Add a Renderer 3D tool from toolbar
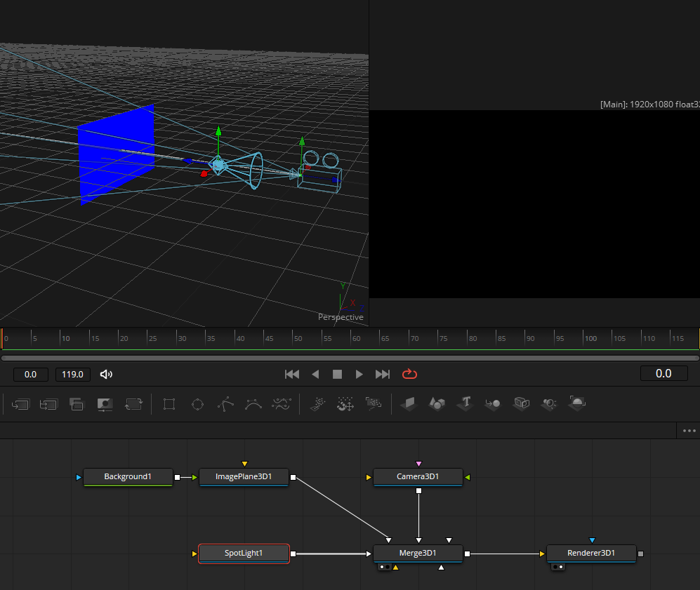 (x=577, y=403)
